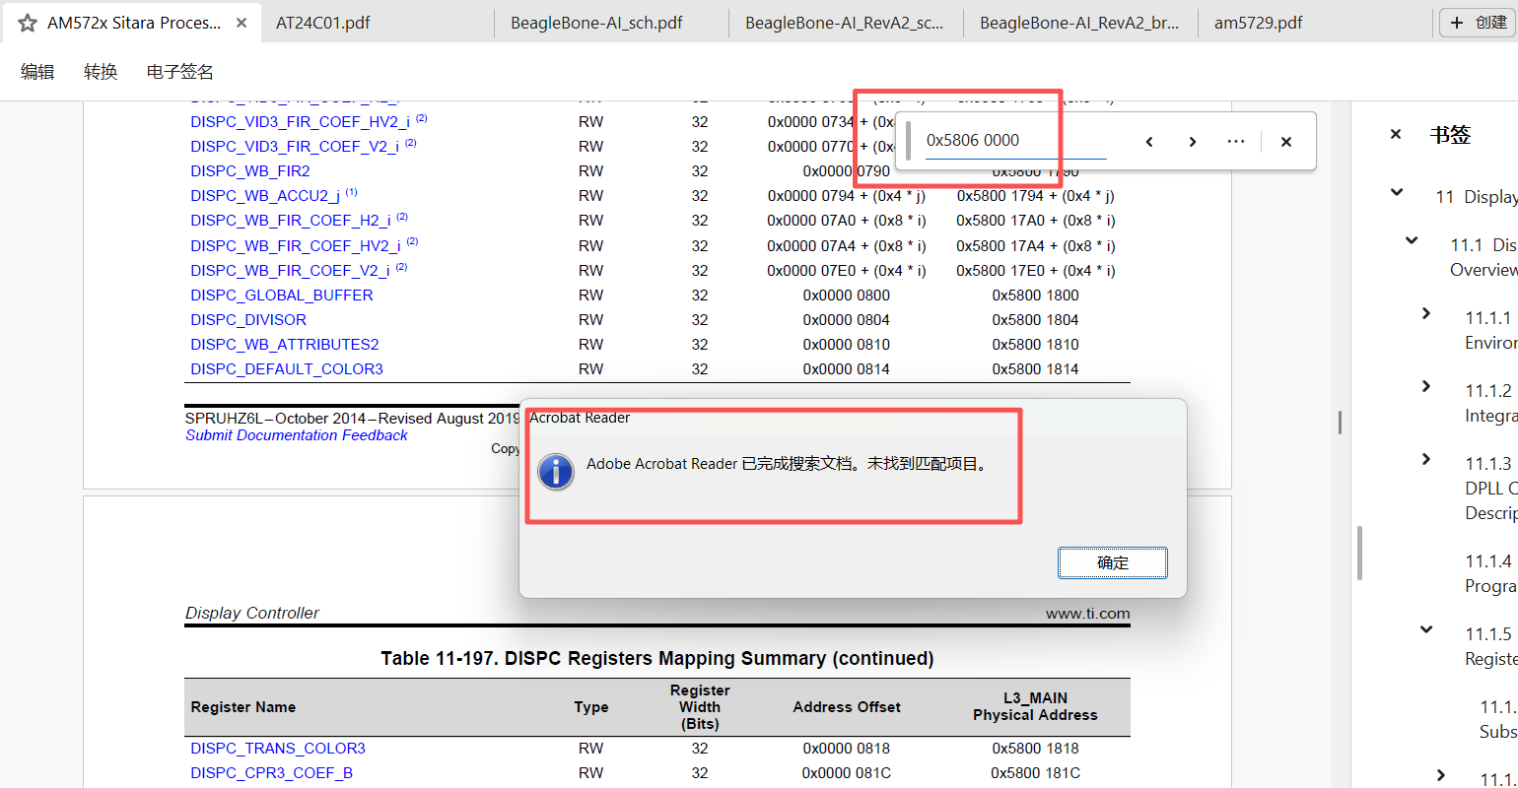Follow the DISPC_TRANS_COLOR3 link

pos(278,749)
